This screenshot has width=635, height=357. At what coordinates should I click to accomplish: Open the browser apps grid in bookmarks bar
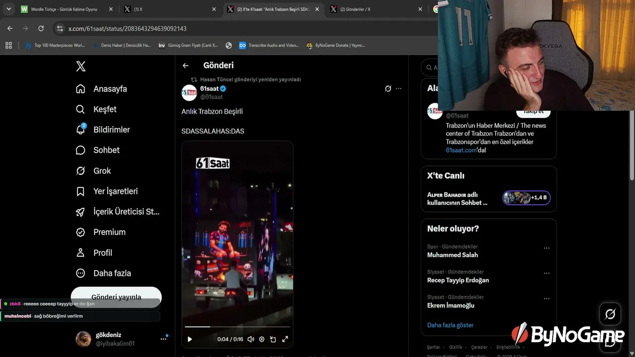8,45
